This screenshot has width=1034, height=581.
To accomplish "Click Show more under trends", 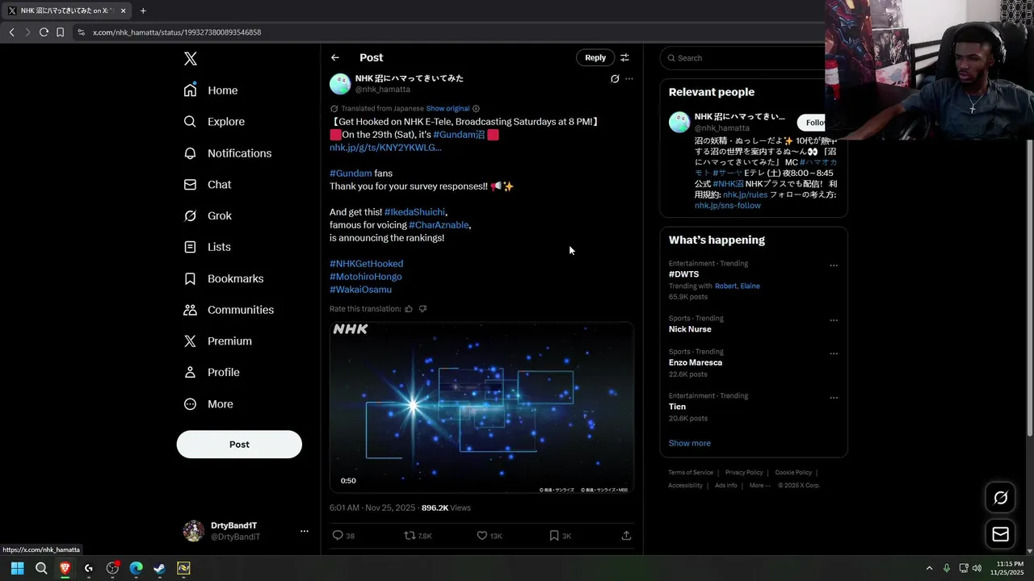I will [689, 443].
